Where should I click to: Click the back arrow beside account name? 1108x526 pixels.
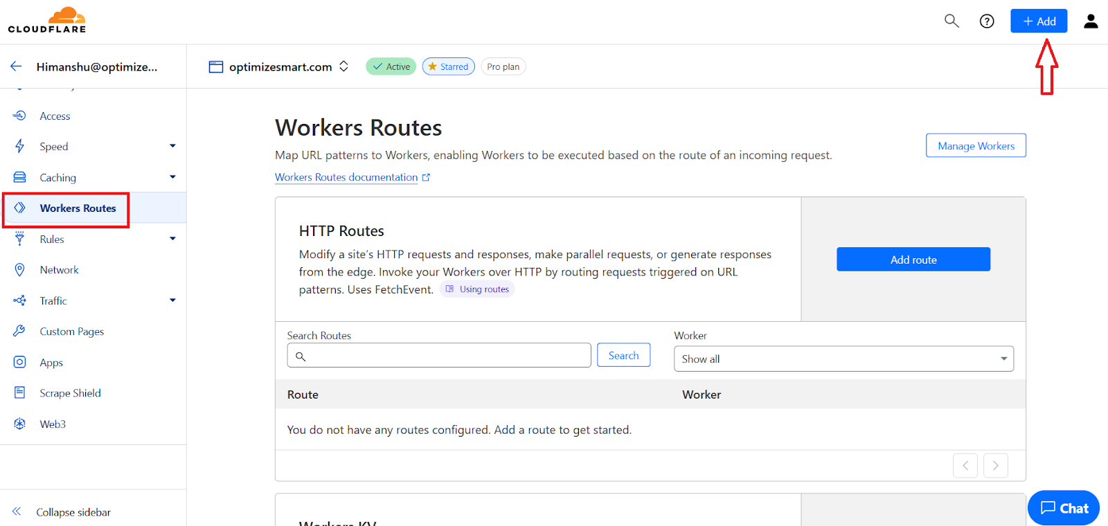pyautogui.click(x=16, y=66)
